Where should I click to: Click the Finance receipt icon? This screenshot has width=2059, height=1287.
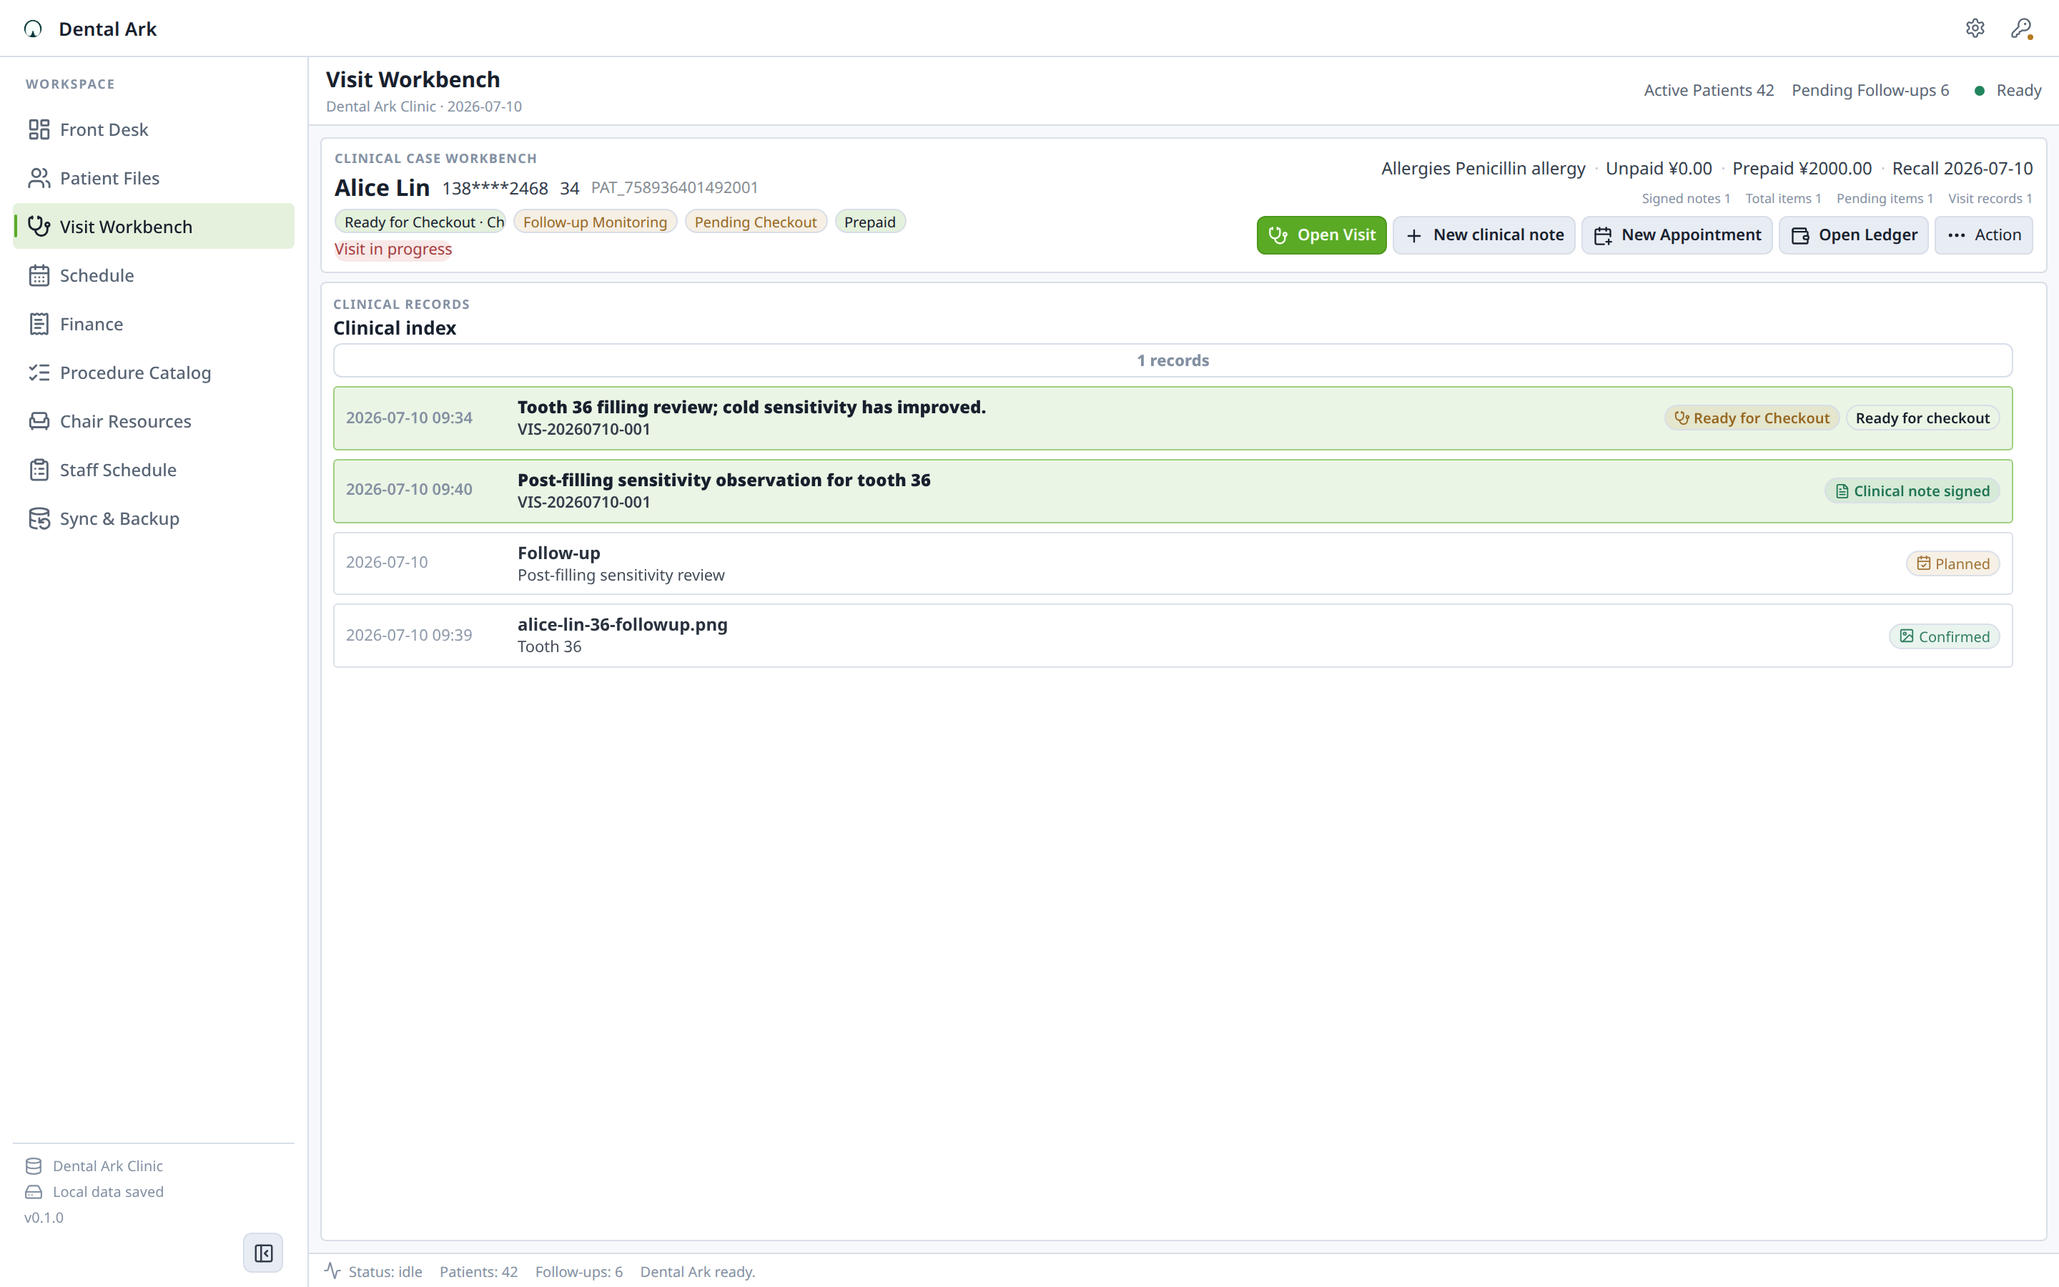point(39,323)
